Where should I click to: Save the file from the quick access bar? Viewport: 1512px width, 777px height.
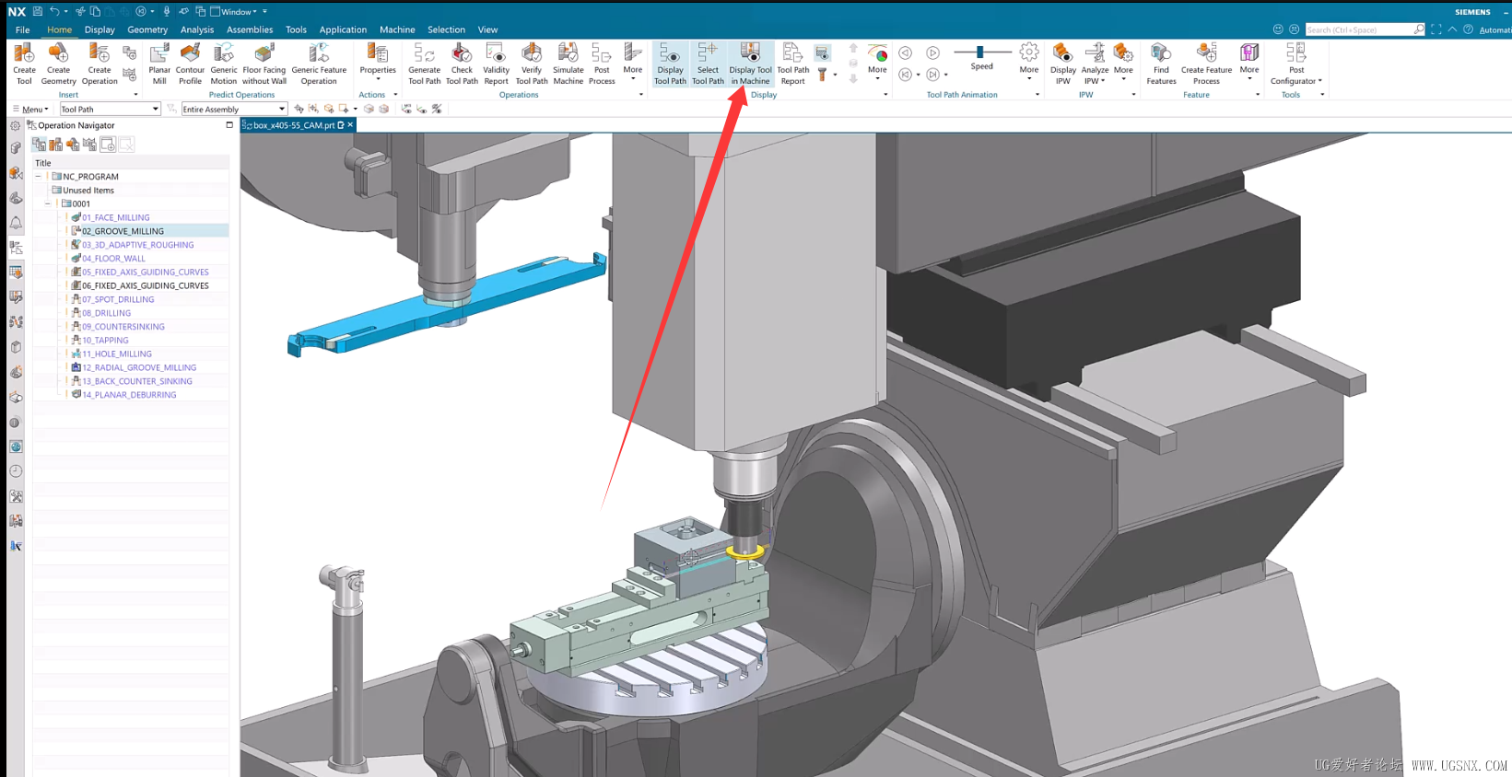[x=38, y=11]
